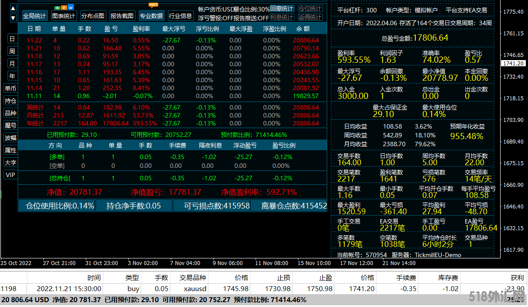Click the up arrow panel button
The width and height of the screenshot is (528, 307).
[13, 8]
